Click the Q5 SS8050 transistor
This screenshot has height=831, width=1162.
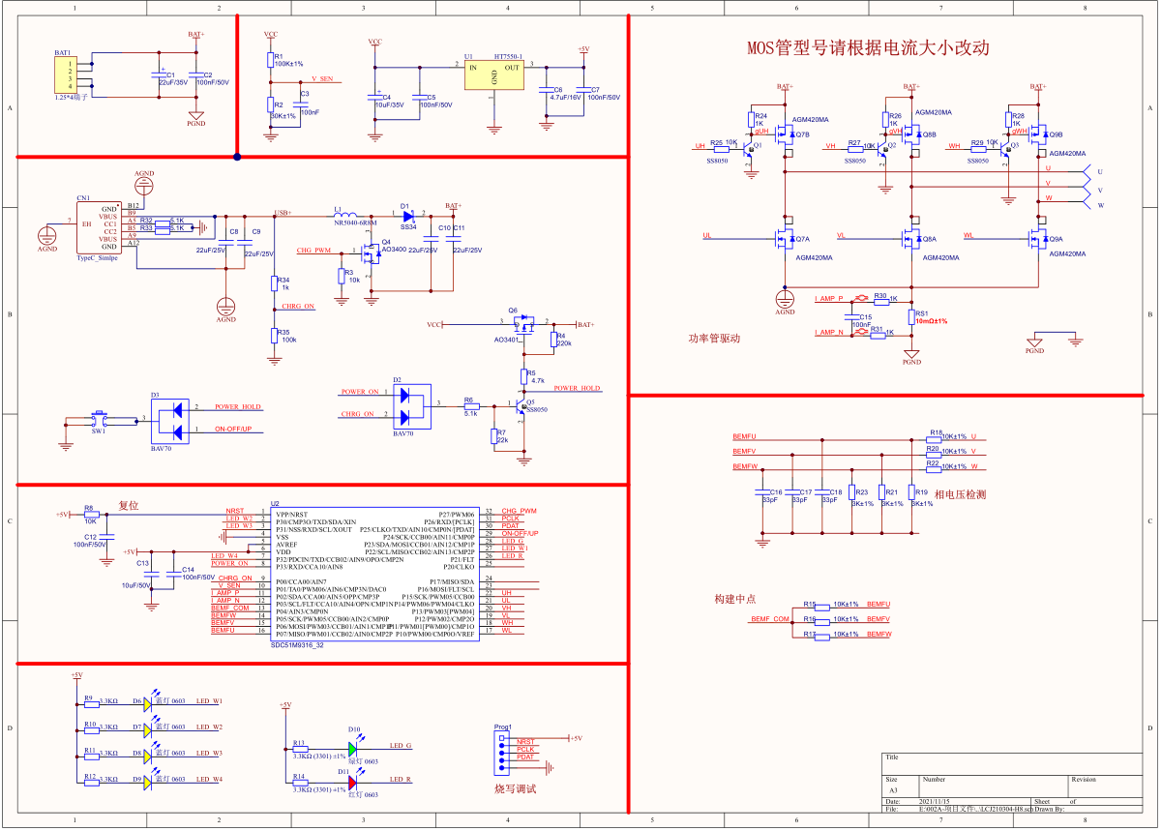[521, 406]
